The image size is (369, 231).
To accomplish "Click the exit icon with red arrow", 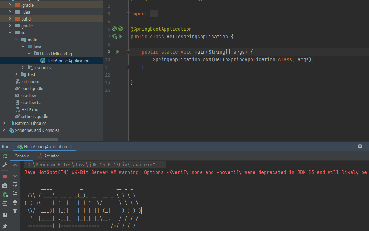I will pyautogui.click(x=5, y=204).
